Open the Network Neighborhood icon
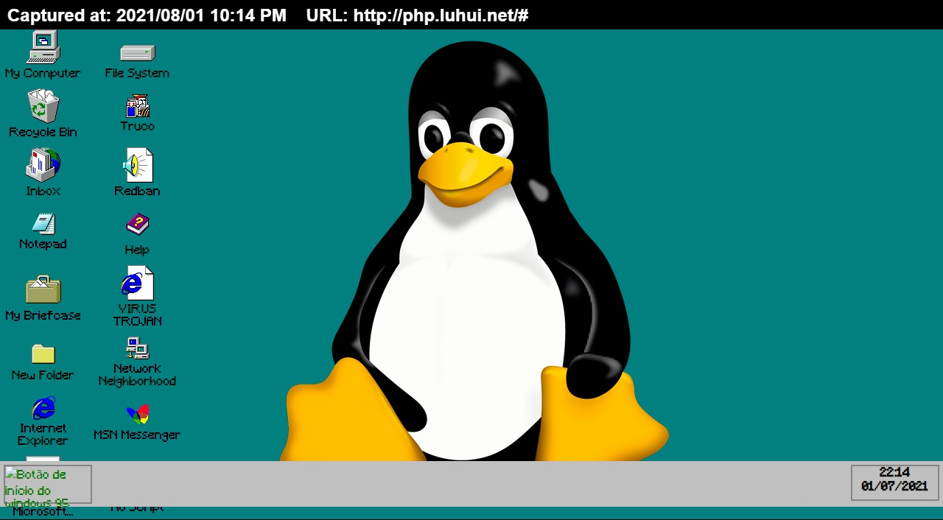943x520 pixels. click(x=137, y=348)
